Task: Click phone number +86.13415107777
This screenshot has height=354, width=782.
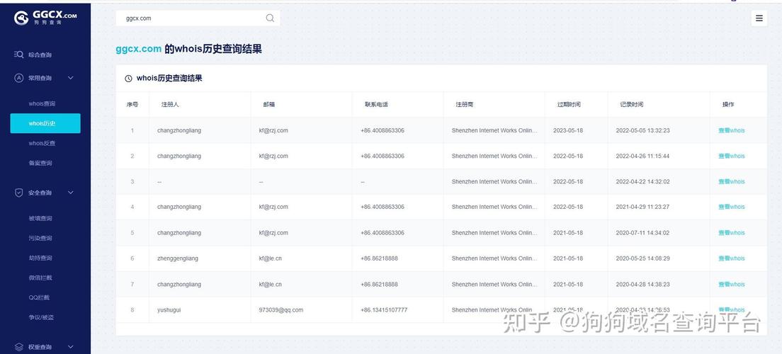Action: (x=383, y=310)
